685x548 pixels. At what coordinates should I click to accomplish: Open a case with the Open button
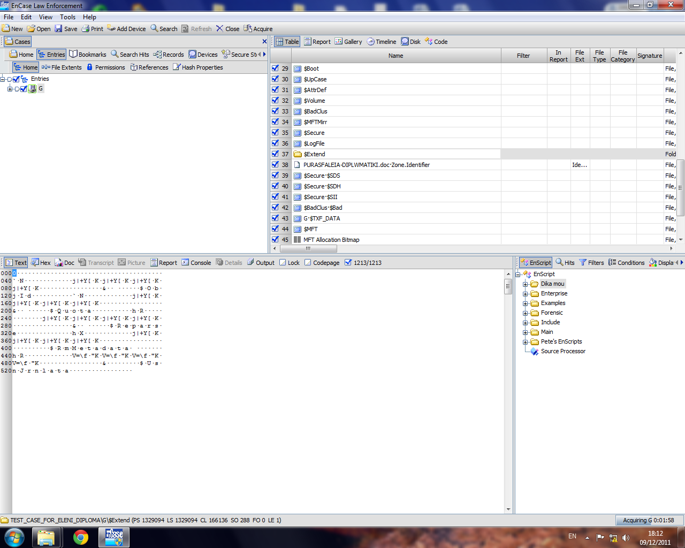39,29
